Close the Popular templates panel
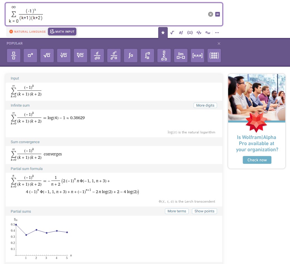This screenshot has width=290, height=264. click(x=219, y=44)
